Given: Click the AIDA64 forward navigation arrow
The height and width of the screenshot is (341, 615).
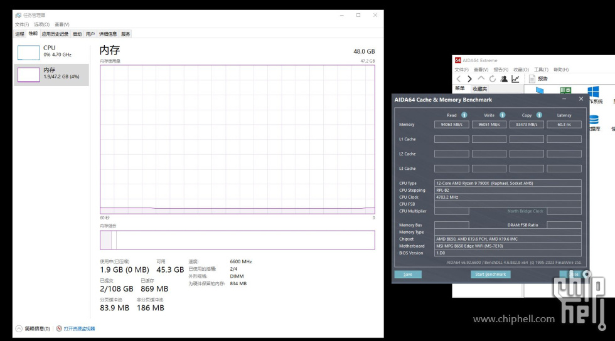Looking at the screenshot, I should pyautogui.click(x=469, y=79).
